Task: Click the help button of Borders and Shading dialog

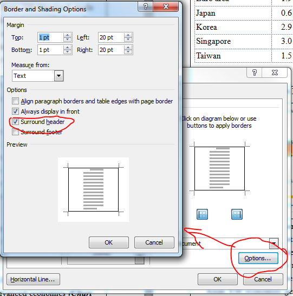Action: (x=254, y=73)
